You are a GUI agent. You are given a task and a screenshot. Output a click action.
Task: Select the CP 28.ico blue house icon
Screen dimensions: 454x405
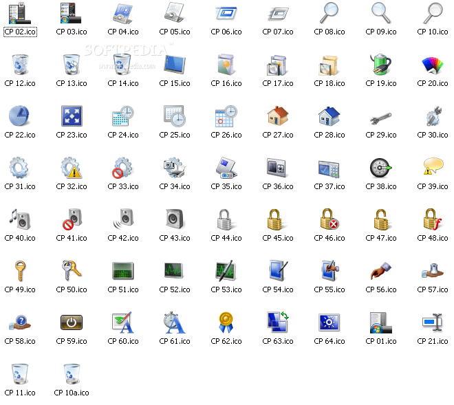[x=329, y=116]
